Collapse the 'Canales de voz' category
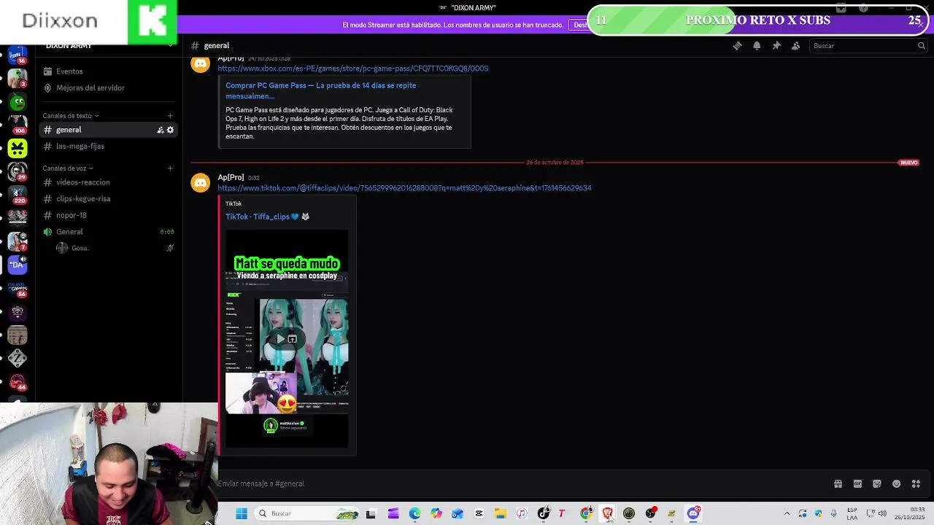The image size is (934, 525). click(x=67, y=168)
